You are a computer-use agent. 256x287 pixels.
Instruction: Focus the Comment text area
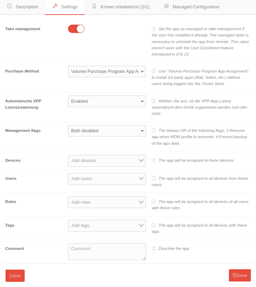click(107, 252)
